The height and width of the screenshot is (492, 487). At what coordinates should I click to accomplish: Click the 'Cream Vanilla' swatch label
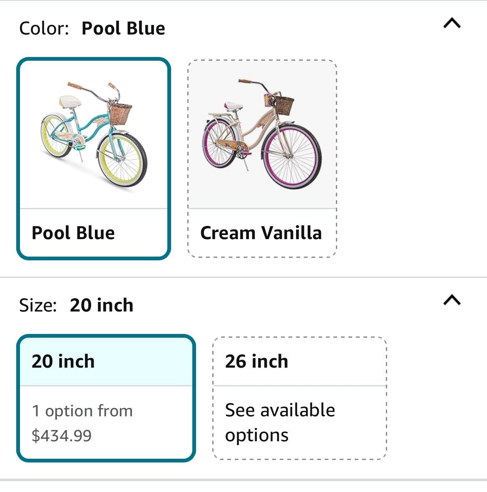[261, 233]
